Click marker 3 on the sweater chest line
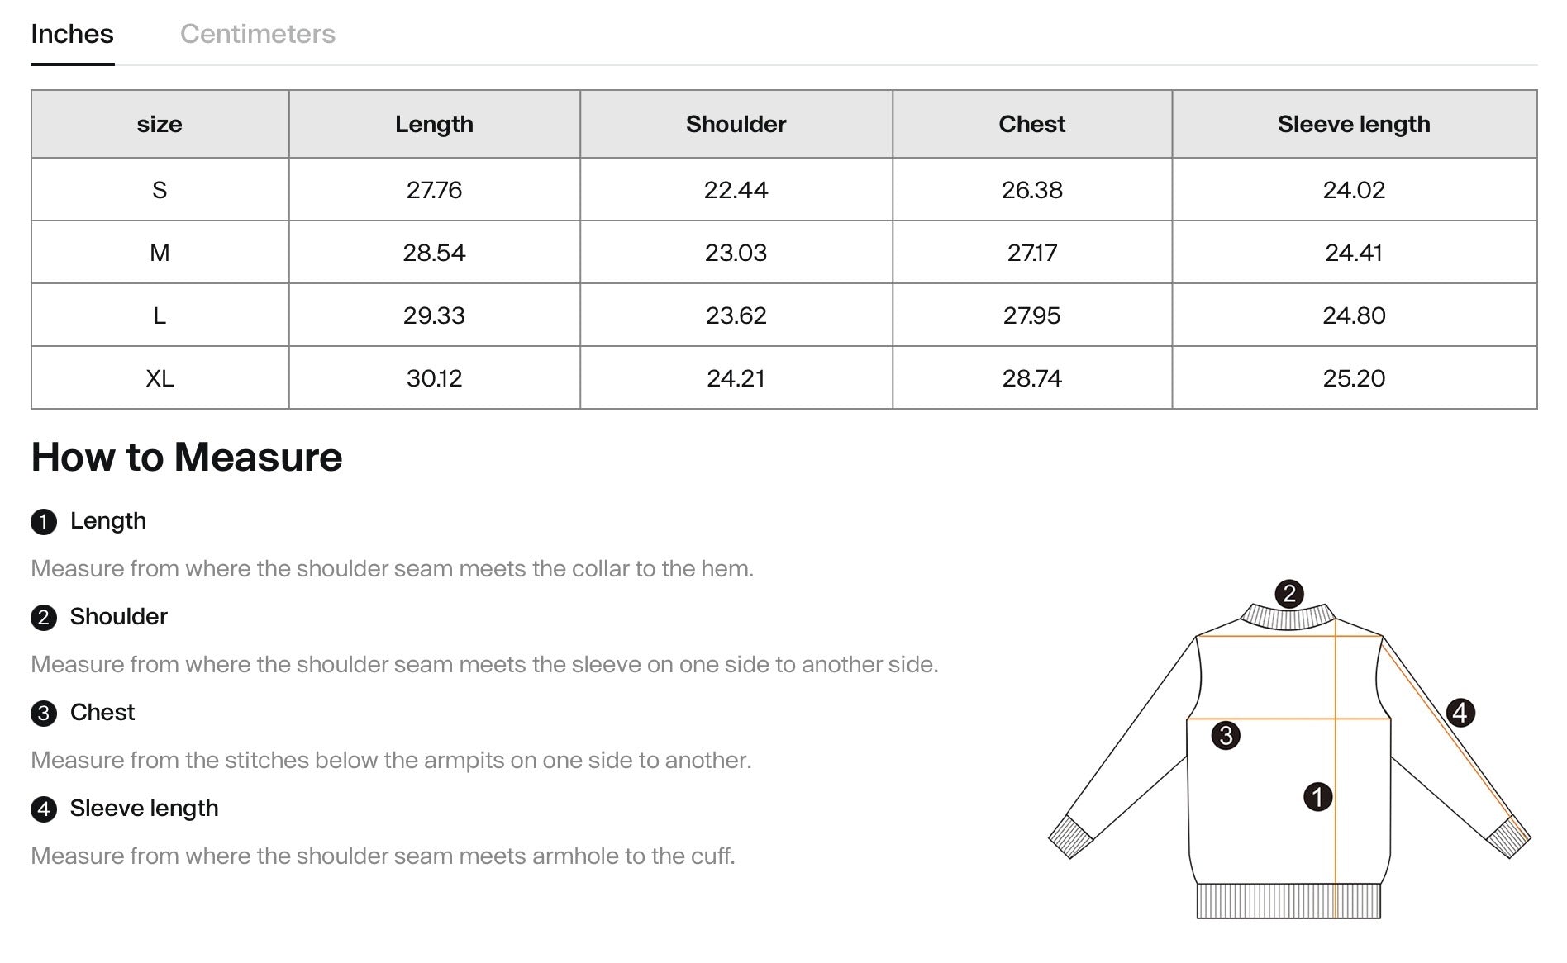This screenshot has width=1567, height=963. click(x=1226, y=735)
